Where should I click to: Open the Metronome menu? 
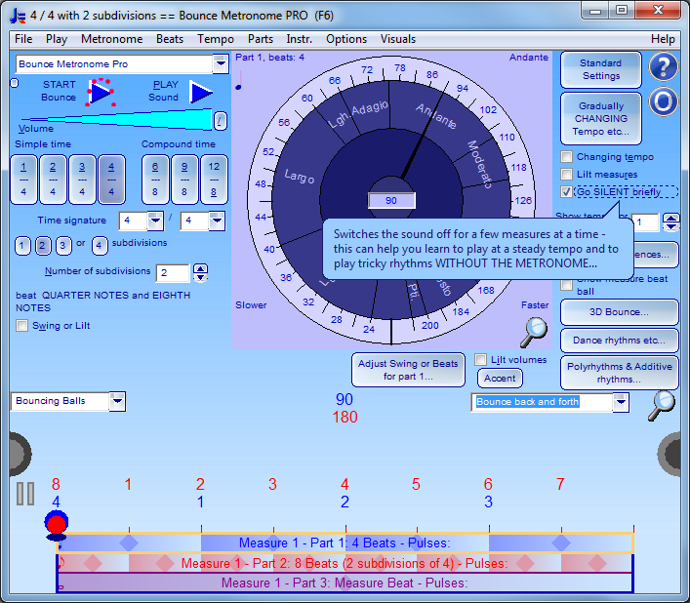[x=112, y=39]
